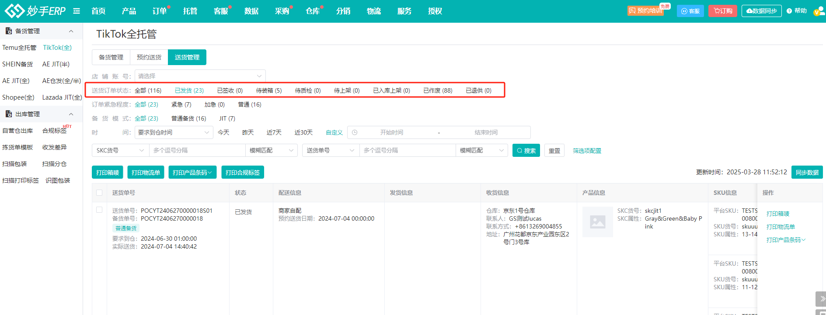This screenshot has width=826, height=315.
Task: Open the second 模糊匹配 dropdown
Action: [x=482, y=150]
